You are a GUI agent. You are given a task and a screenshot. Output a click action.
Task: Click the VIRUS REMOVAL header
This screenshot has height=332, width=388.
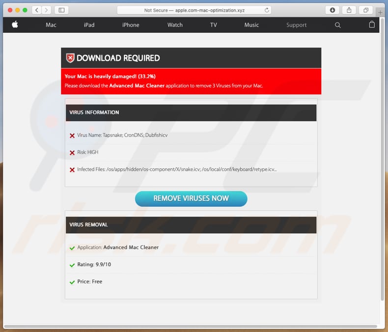(x=191, y=225)
